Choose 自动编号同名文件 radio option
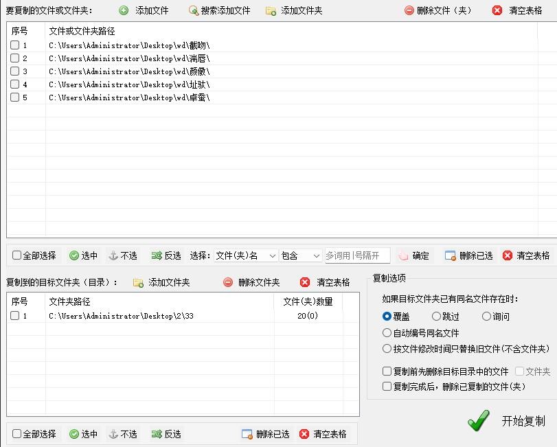The height and width of the screenshot is (447, 557). (387, 333)
